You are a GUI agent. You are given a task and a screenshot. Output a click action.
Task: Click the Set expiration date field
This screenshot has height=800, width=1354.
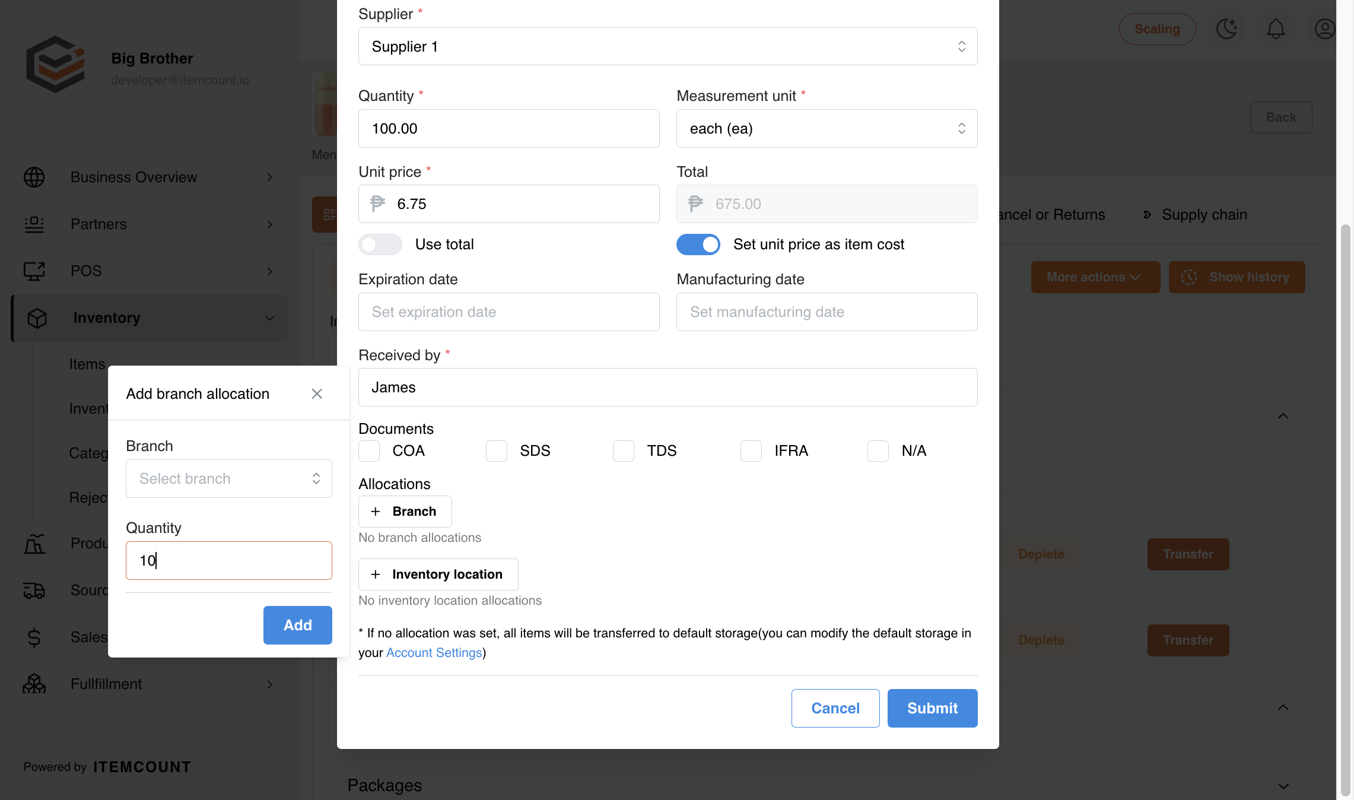(x=509, y=312)
